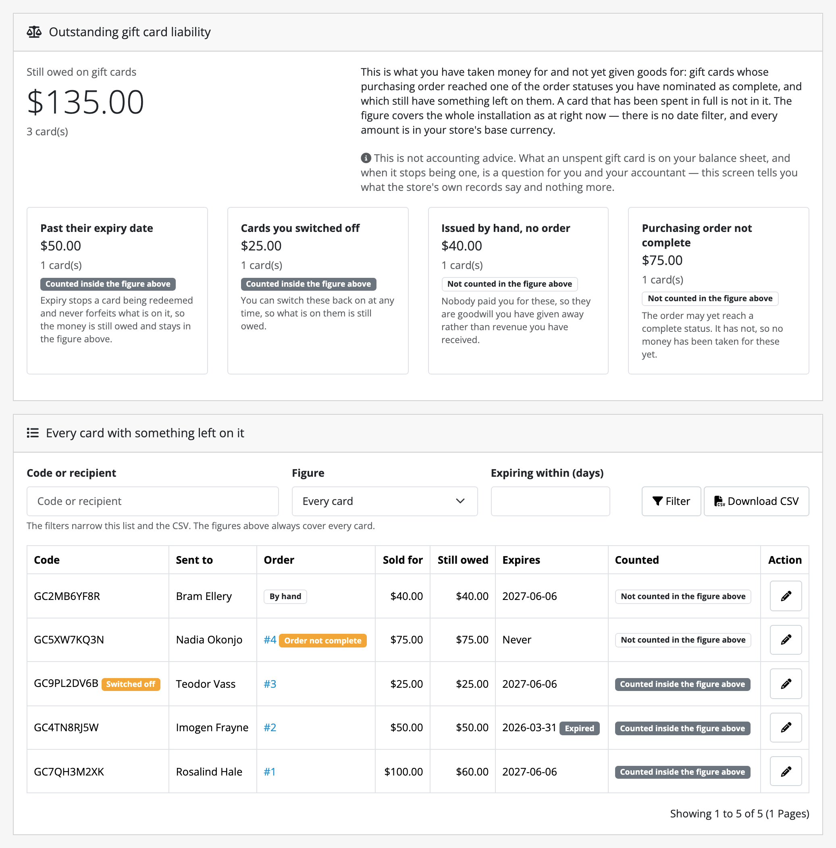Click the $100.00 sold for cell
Image resolution: width=836 pixels, height=848 pixels.
coord(403,771)
